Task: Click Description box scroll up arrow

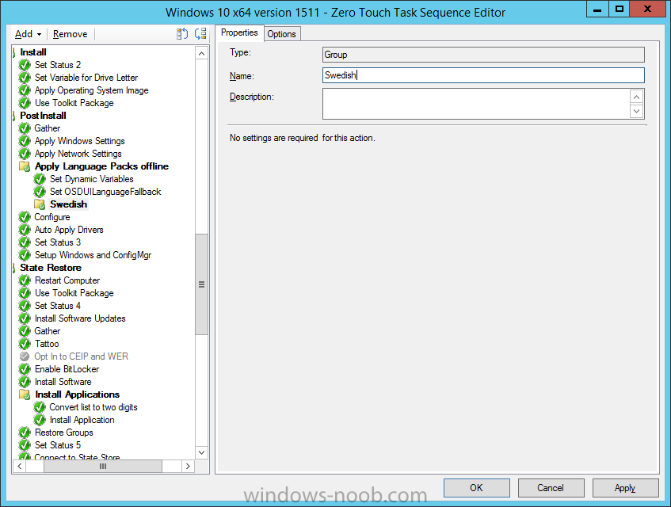Action: (x=636, y=97)
